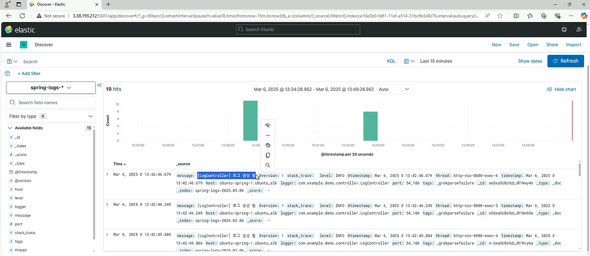Image resolution: width=590 pixels, height=256 pixels.
Task: Collapse the fields sidebar icon
Action: pyautogui.click(x=100, y=85)
